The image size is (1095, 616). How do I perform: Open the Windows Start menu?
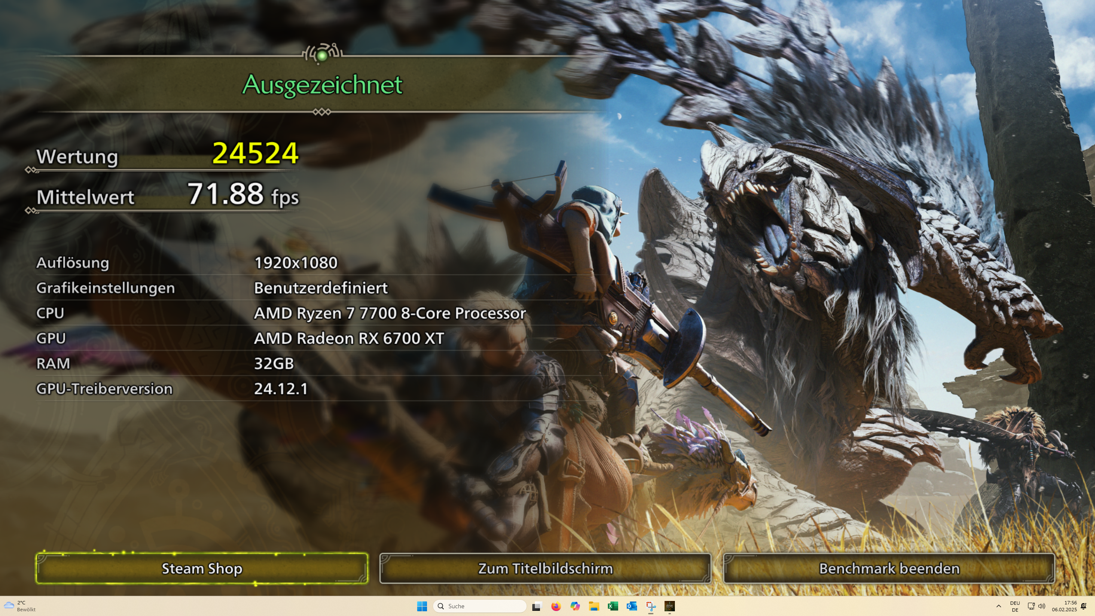coord(422,606)
